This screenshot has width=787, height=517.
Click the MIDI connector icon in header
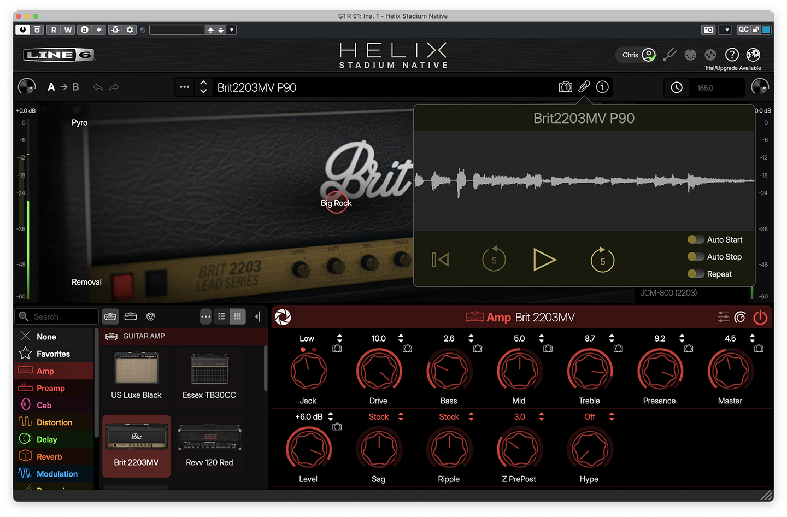point(691,55)
